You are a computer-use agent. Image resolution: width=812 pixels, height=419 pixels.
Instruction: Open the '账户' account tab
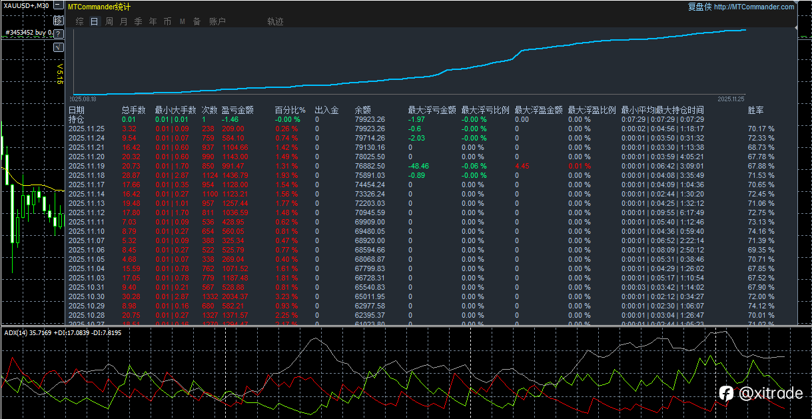pos(217,21)
